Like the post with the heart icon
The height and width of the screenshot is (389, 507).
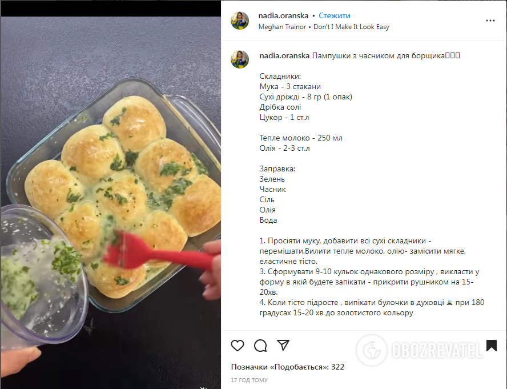tap(238, 346)
